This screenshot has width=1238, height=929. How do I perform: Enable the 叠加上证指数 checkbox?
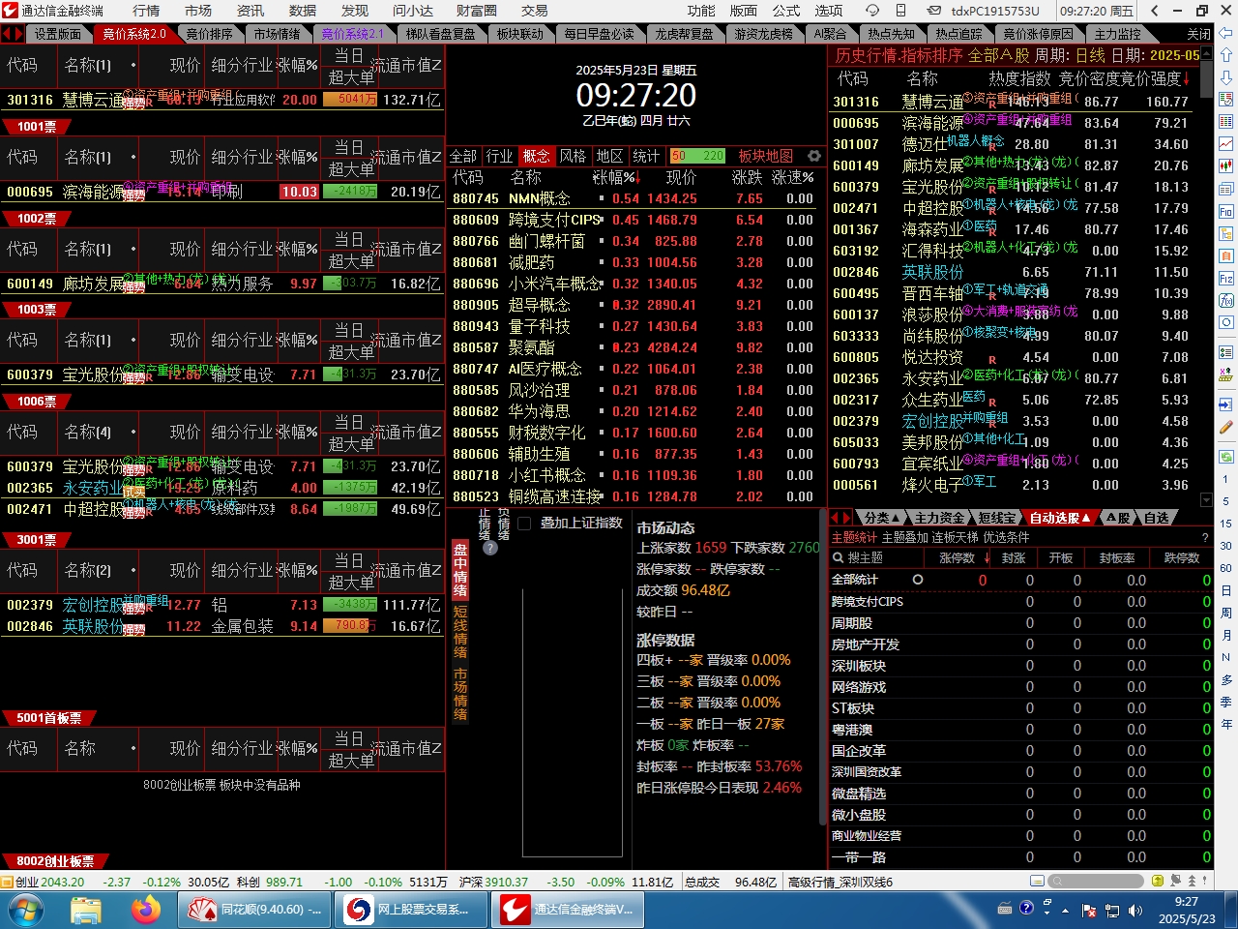click(524, 524)
